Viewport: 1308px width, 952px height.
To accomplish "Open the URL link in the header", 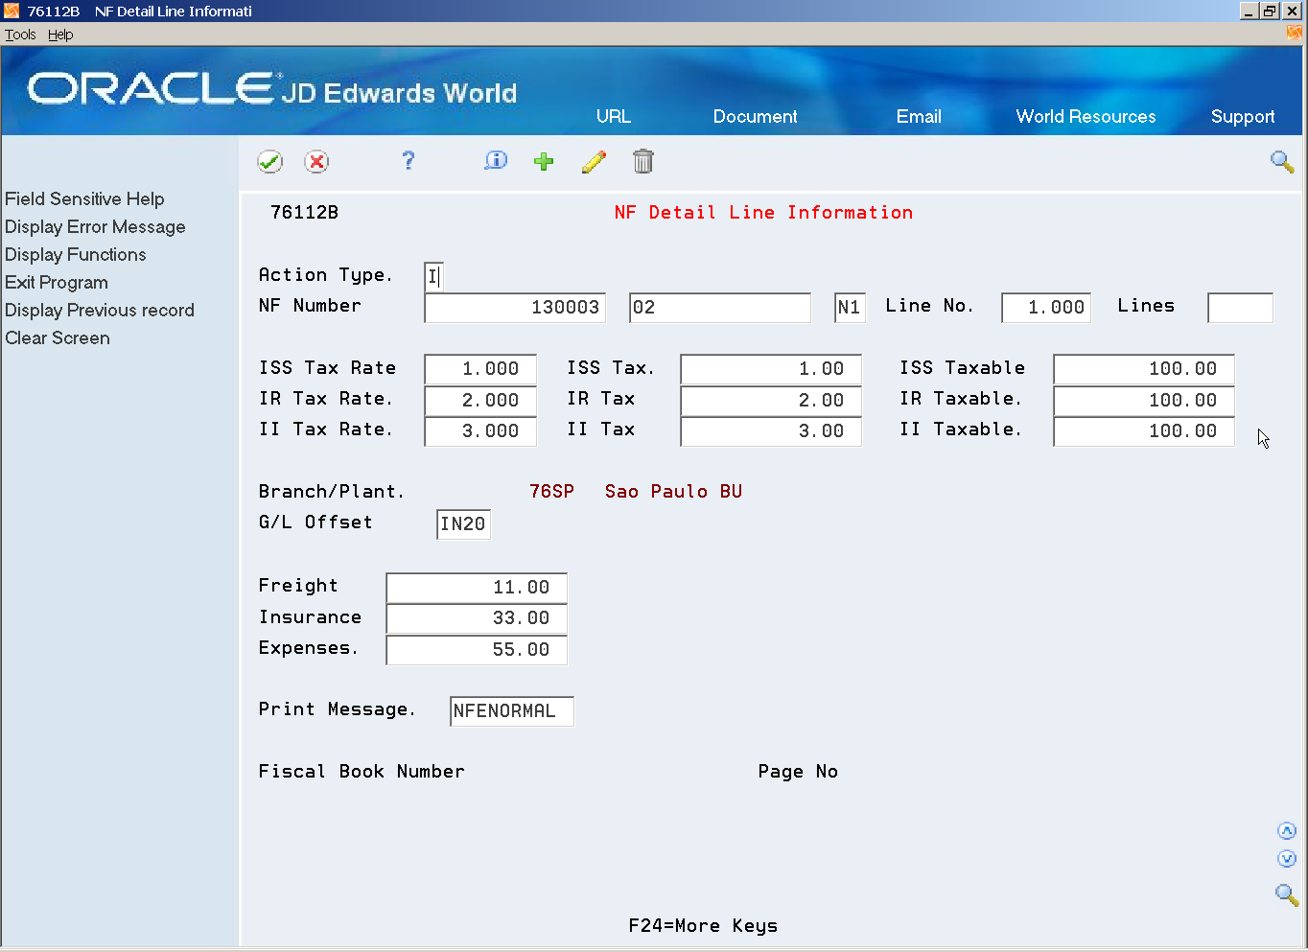I will click(614, 116).
